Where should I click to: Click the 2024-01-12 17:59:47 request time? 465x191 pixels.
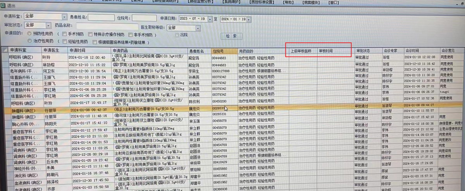click(x=88, y=130)
